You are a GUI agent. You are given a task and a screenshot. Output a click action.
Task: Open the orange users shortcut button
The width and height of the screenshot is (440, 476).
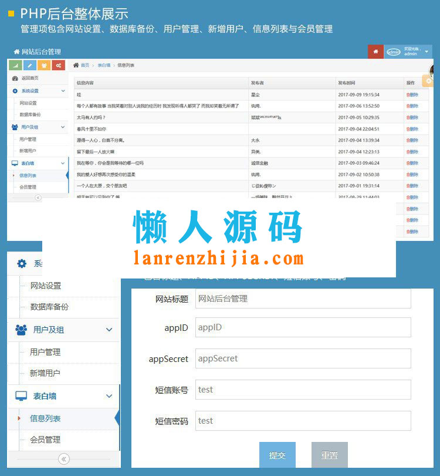tap(44, 65)
